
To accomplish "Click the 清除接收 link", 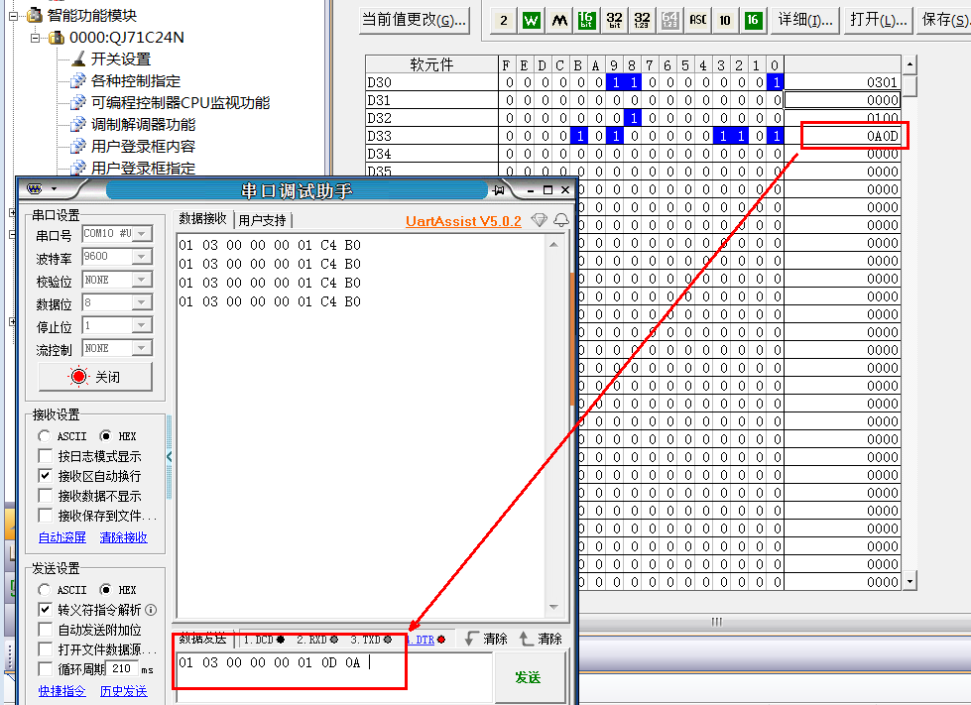I will point(123,537).
